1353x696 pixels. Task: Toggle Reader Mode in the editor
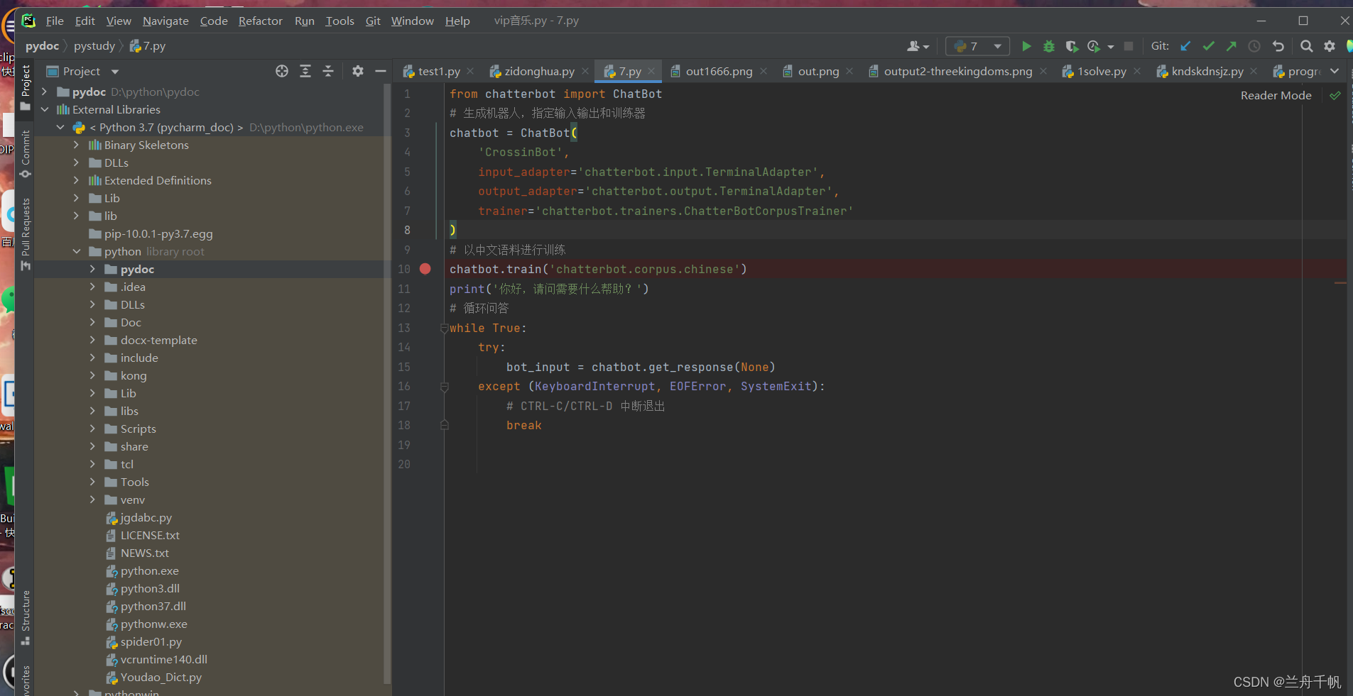(x=1276, y=95)
